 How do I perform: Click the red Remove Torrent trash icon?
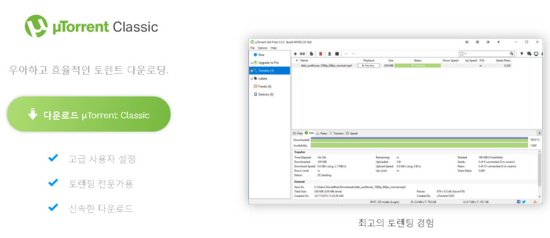click(x=321, y=54)
